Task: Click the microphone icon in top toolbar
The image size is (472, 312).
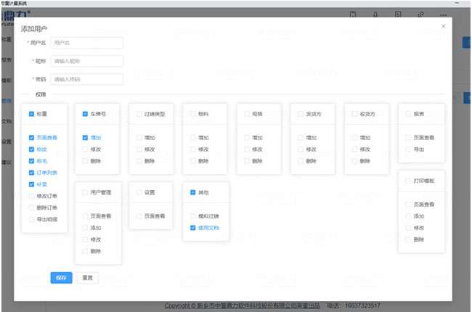Action: tap(375, 14)
